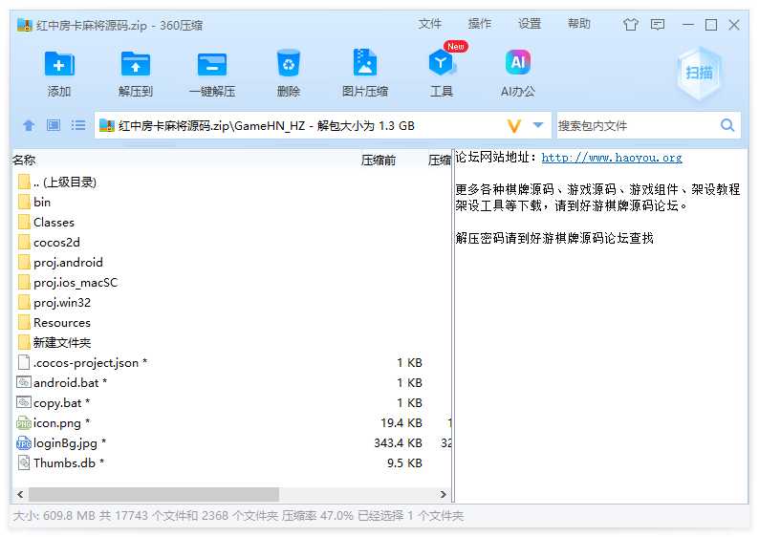Open the 设置 menu

click(530, 24)
